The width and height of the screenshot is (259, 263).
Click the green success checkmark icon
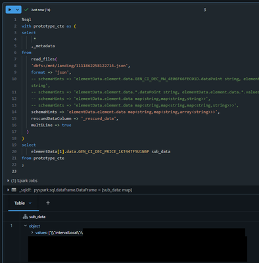26,10
